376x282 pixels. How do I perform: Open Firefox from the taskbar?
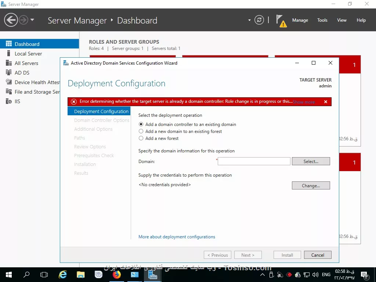tap(117, 275)
